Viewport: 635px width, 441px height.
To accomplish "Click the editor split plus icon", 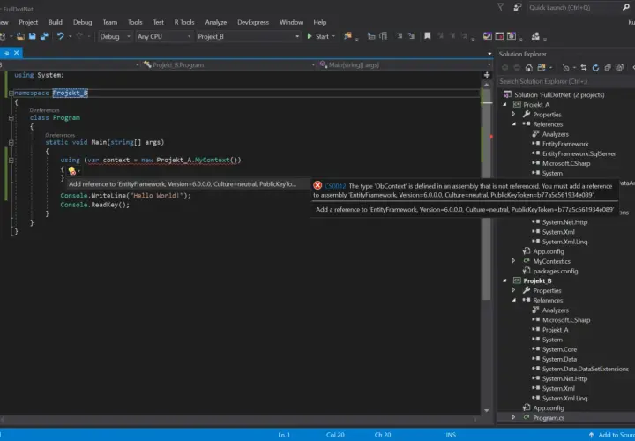I will [487, 75].
